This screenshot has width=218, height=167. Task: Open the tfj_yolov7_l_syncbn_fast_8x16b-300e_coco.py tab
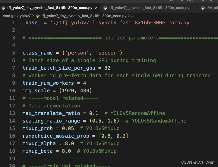[x=149, y=8]
